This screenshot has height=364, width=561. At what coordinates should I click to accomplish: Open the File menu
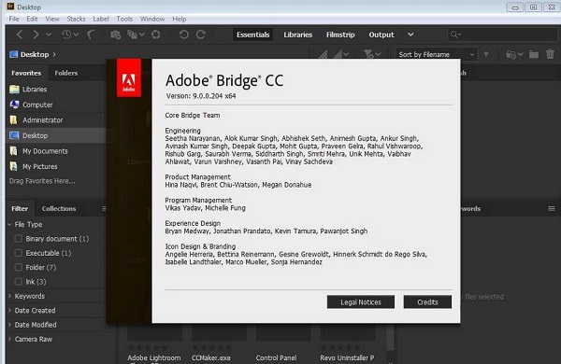pos(14,19)
